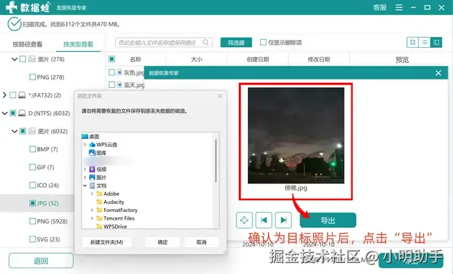Screen dimensions: 453x274
Task: Click the fit-to-window preview icon
Action: 244,220
